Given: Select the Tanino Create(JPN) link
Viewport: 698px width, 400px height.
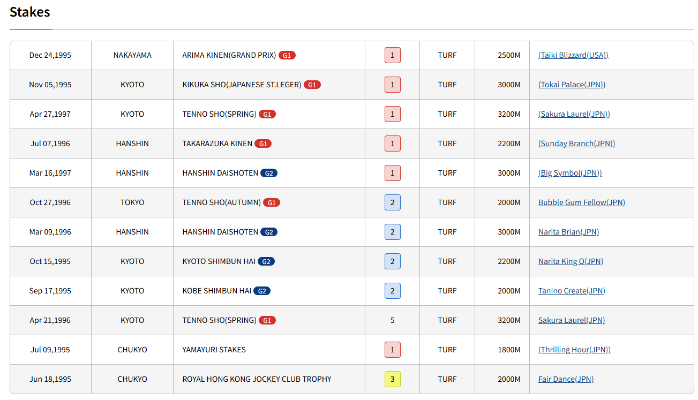Looking at the screenshot, I should point(572,291).
